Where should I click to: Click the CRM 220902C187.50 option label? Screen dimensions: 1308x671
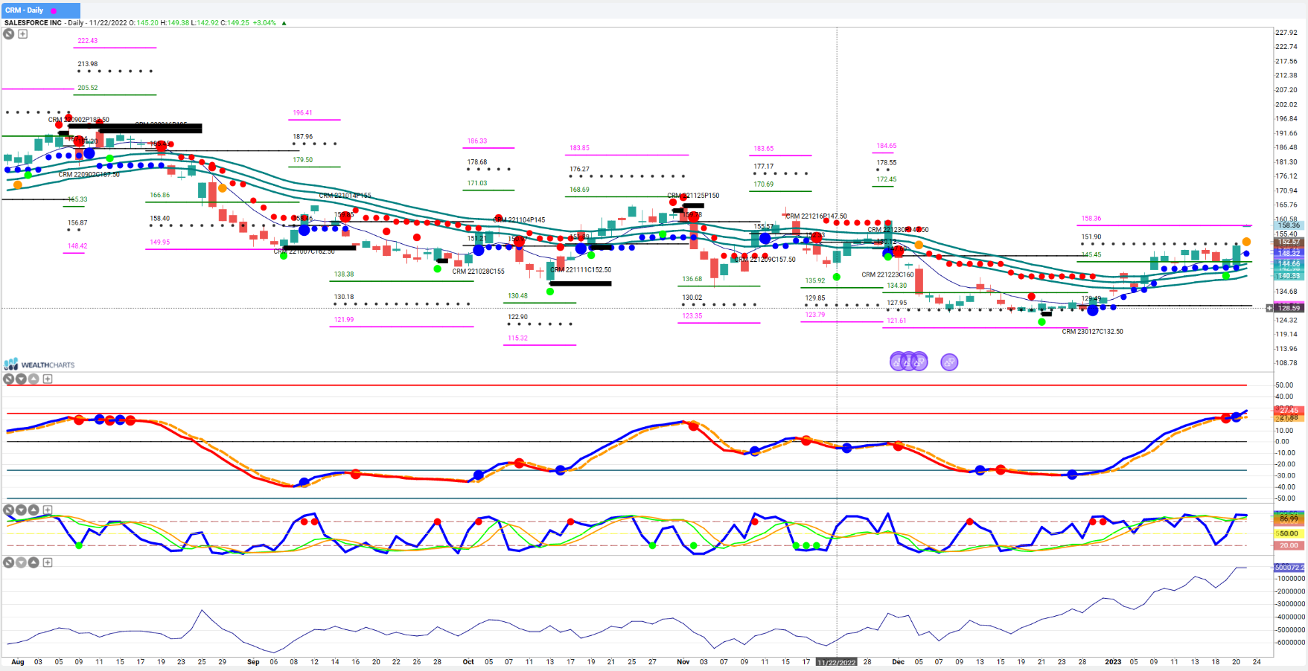(x=89, y=175)
